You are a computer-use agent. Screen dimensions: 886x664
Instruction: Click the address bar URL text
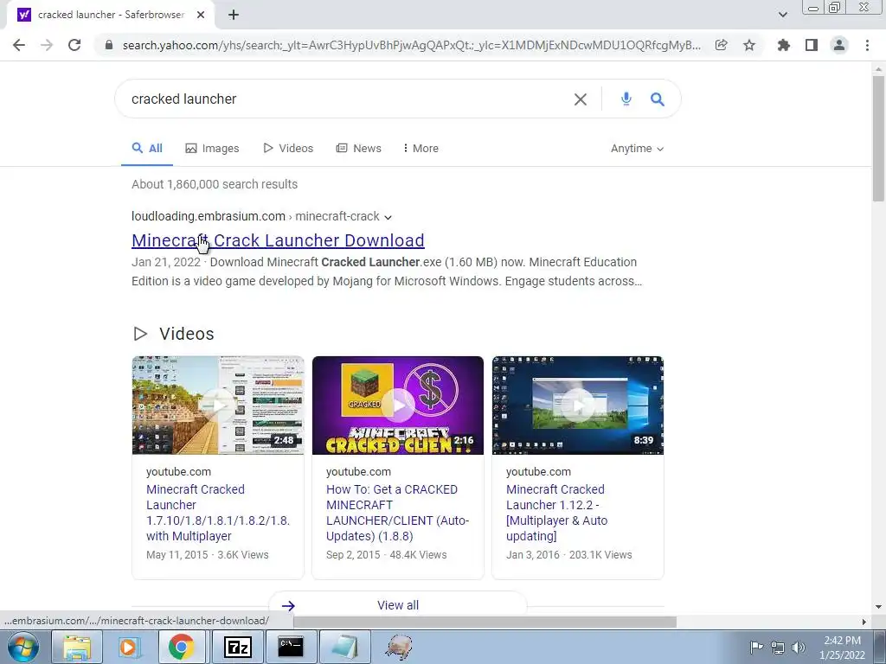point(411,45)
